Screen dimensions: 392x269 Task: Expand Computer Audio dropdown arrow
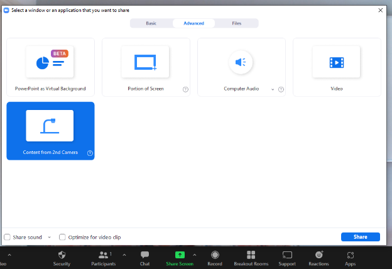pyautogui.click(x=273, y=89)
